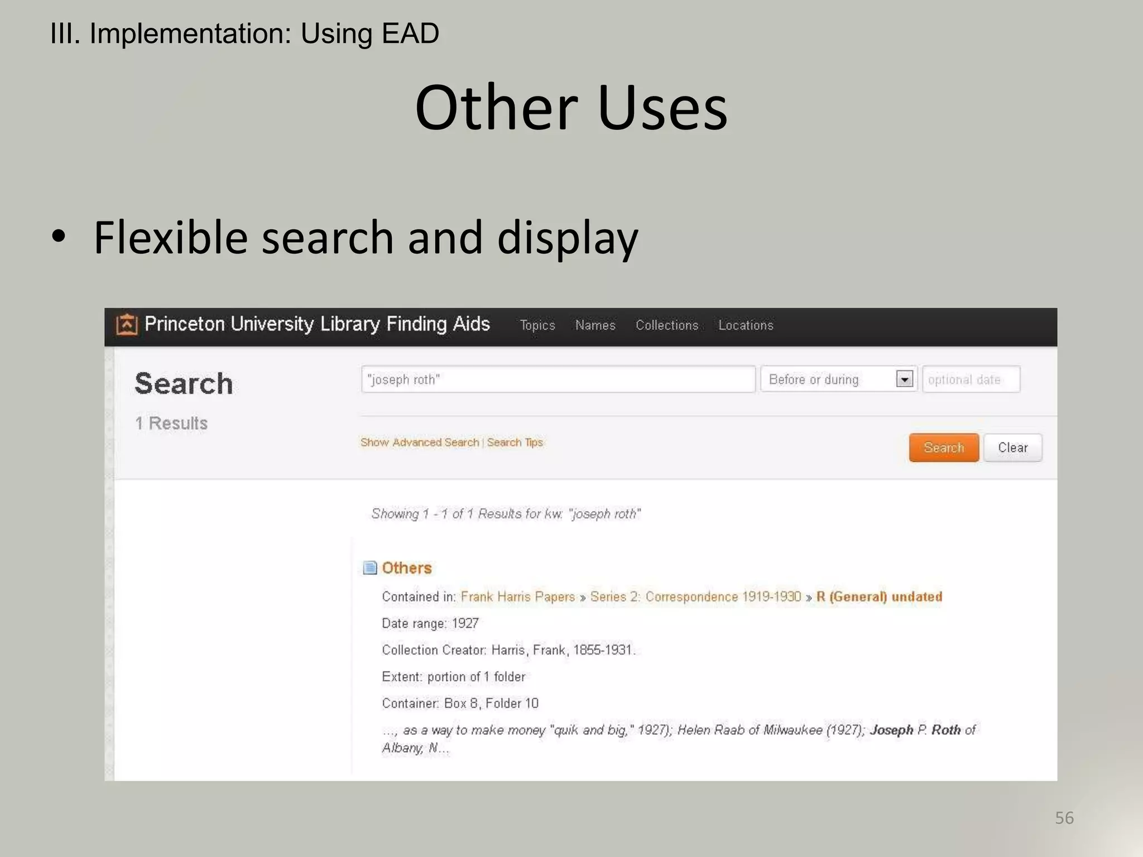Open the Collections menu
This screenshot has width=1143, height=857.
pos(667,325)
